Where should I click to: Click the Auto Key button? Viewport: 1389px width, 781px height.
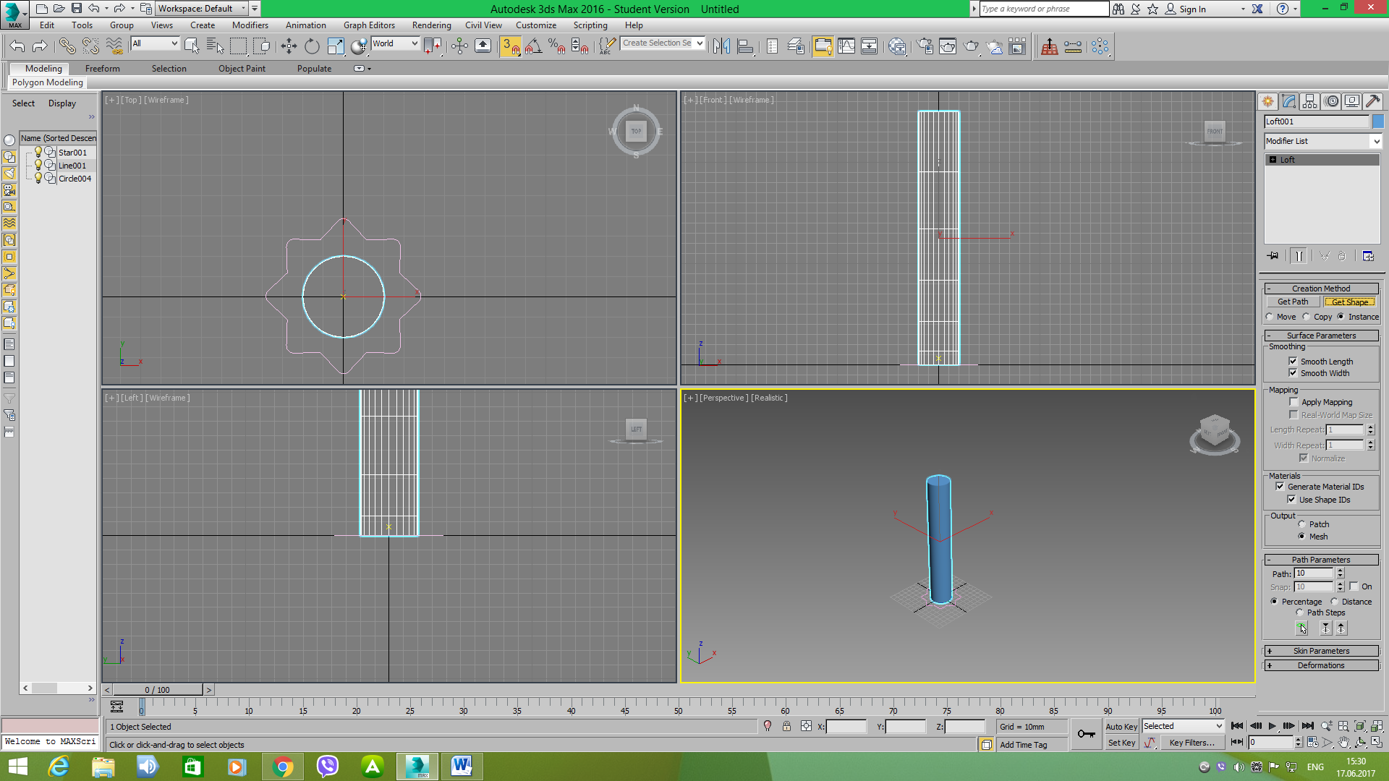pos(1121,727)
